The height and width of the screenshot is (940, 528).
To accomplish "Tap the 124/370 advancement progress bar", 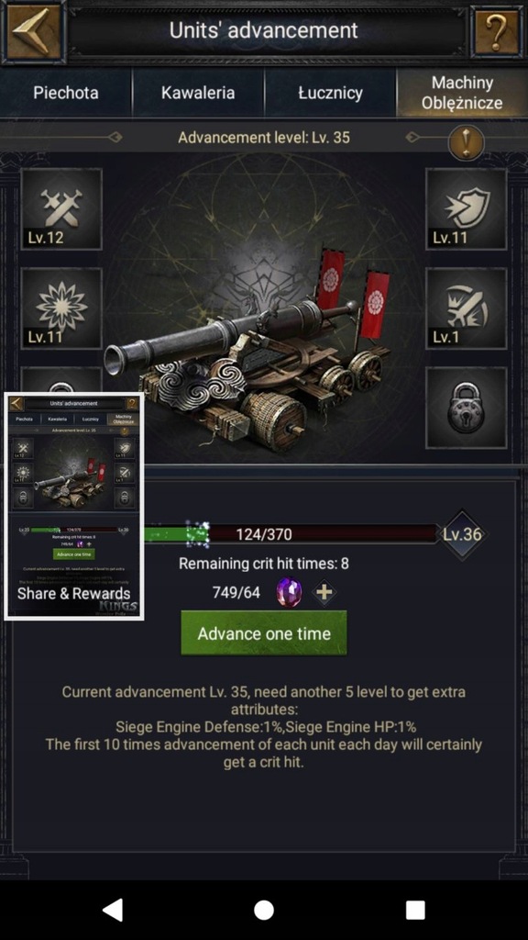I will [291, 533].
